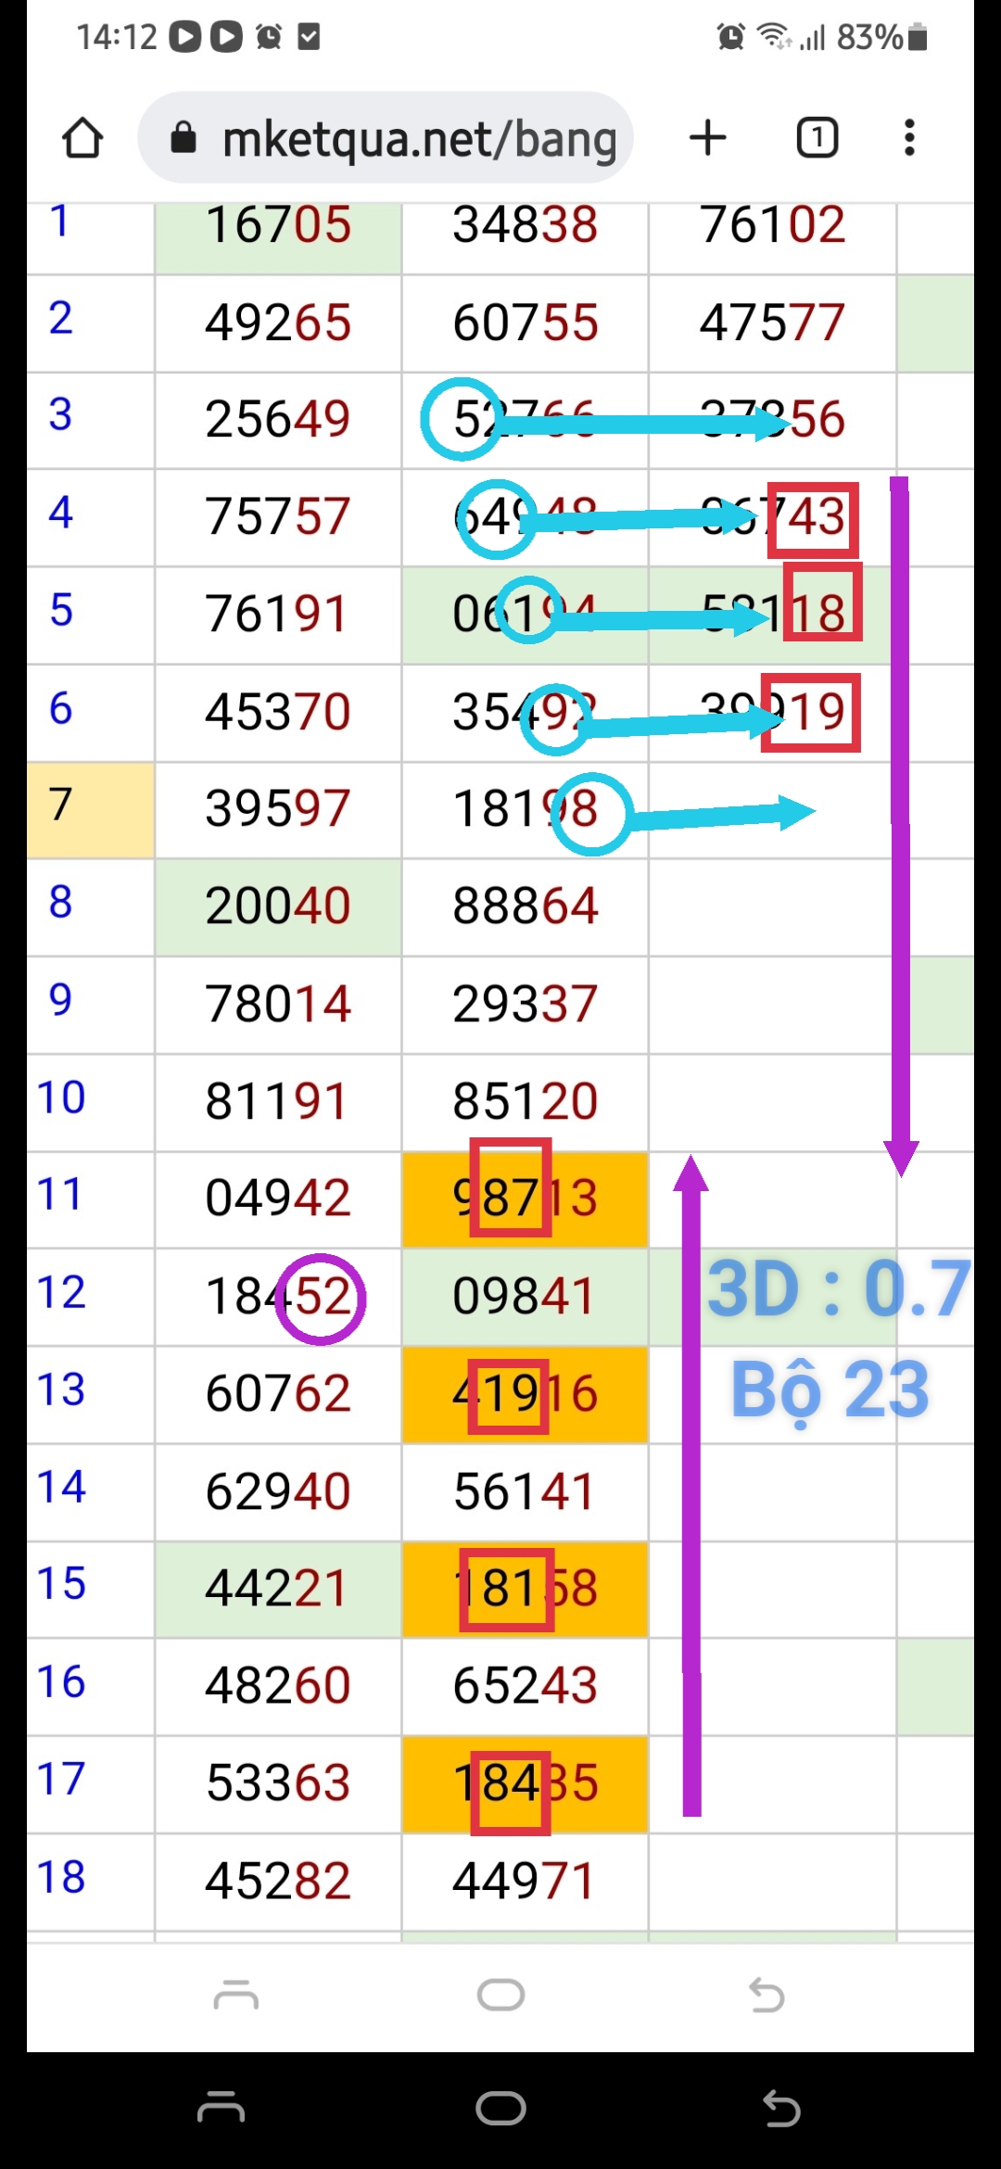1001x2169 pixels.
Task: Open the tab switcher showing 1 tab
Action: click(817, 138)
